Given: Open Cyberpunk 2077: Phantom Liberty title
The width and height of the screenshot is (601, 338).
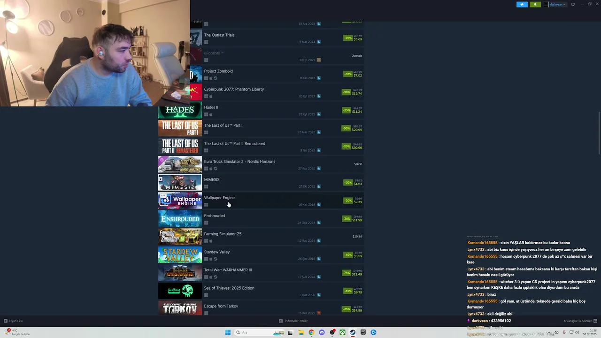Looking at the screenshot, I should (x=234, y=89).
